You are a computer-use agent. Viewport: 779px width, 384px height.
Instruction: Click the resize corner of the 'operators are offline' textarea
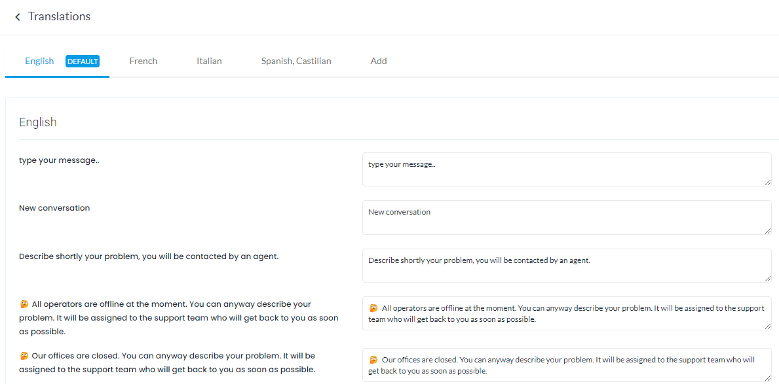[767, 326]
